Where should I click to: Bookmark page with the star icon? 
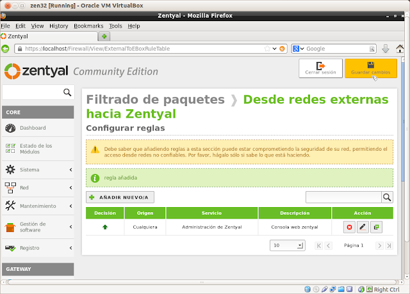(267, 49)
